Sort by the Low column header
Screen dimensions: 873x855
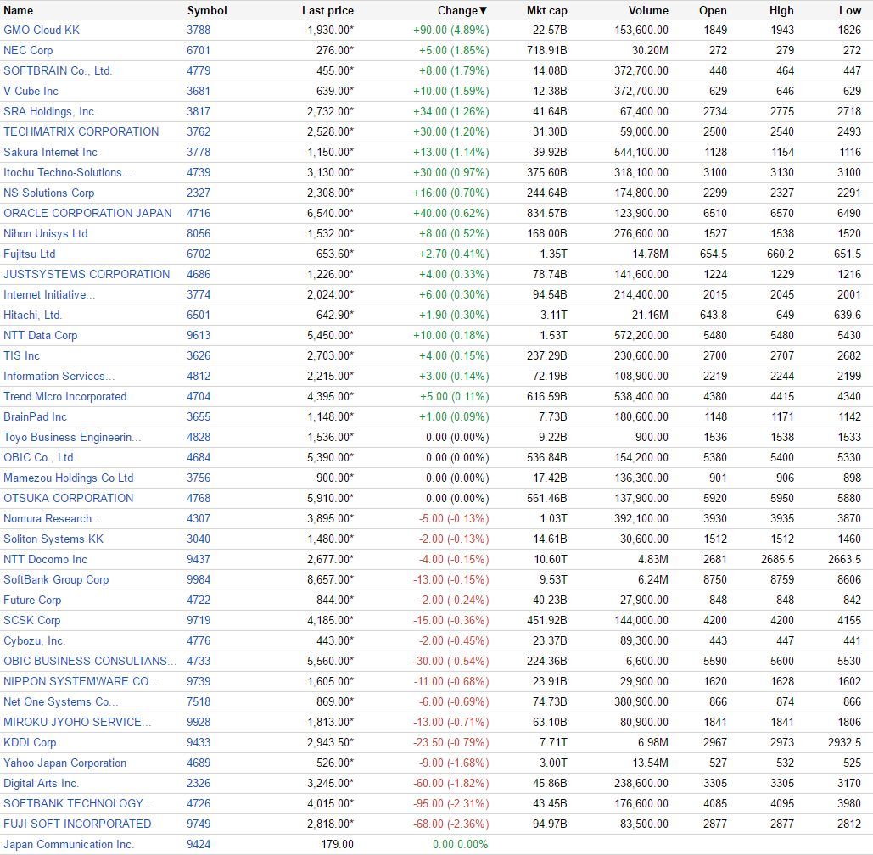(x=849, y=10)
